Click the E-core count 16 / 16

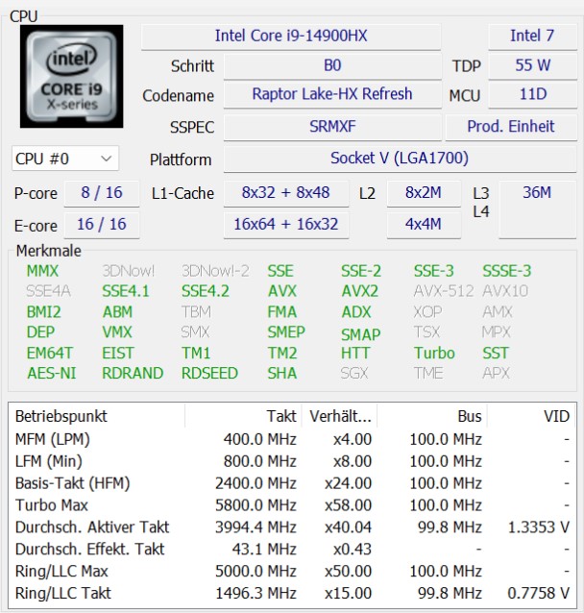coord(102,225)
